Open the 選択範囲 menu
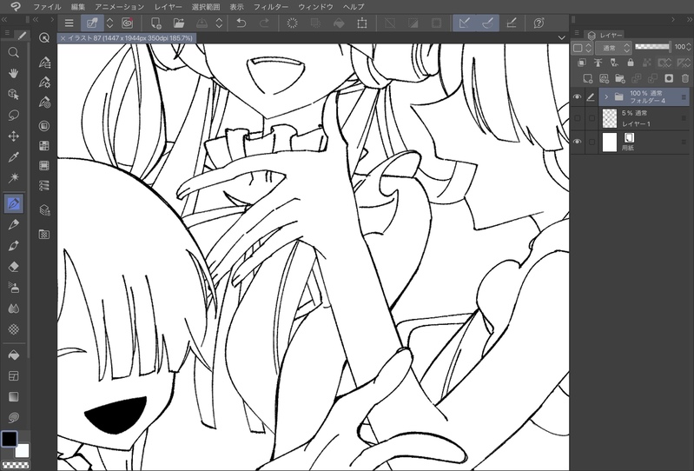694x471 pixels. (206, 7)
